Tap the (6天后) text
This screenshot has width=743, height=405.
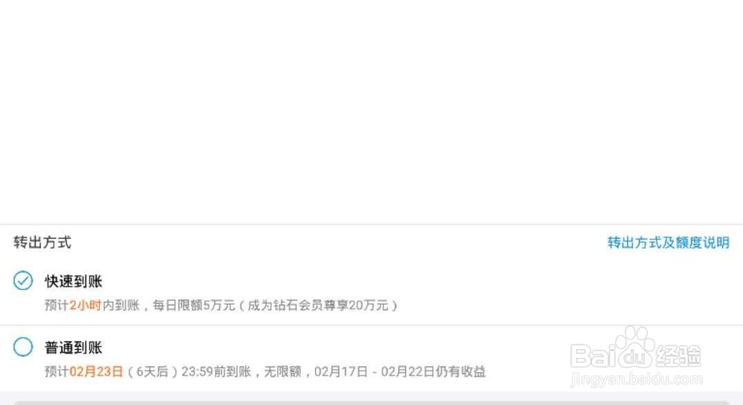click(152, 372)
